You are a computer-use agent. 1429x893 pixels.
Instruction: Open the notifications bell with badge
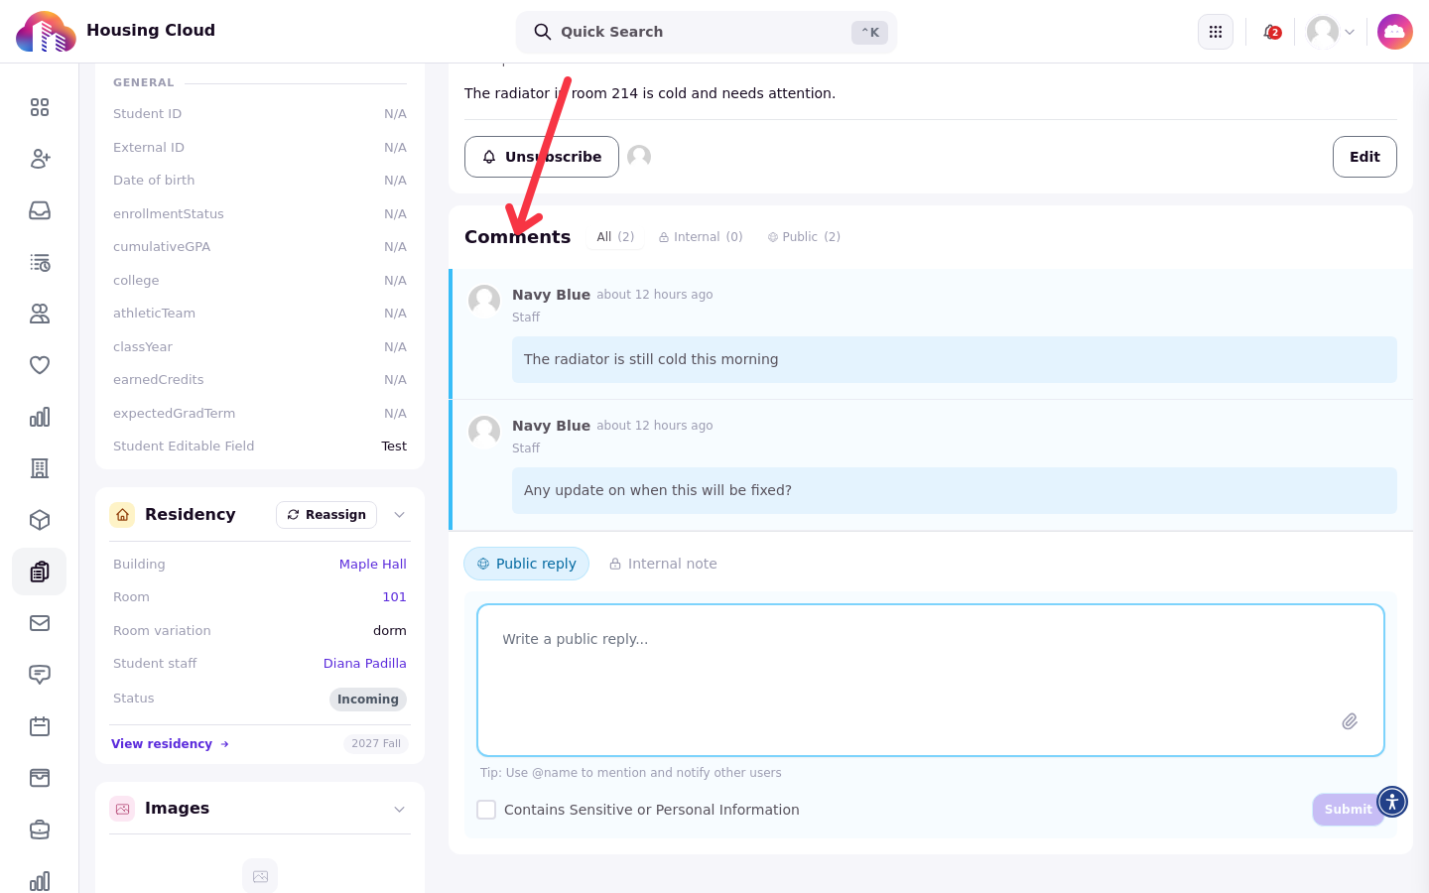[1271, 32]
